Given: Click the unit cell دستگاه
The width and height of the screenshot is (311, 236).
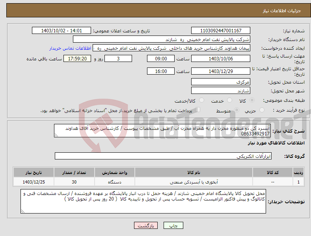Looking at the screenshot, I should click(115, 182).
